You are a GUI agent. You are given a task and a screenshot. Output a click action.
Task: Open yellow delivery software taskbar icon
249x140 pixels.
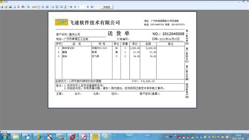click(x=95, y=137)
